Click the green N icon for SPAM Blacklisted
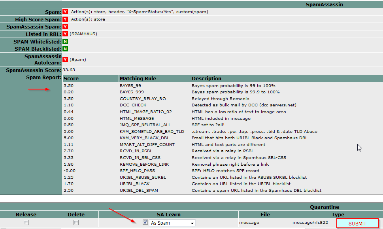 [x=65, y=49]
